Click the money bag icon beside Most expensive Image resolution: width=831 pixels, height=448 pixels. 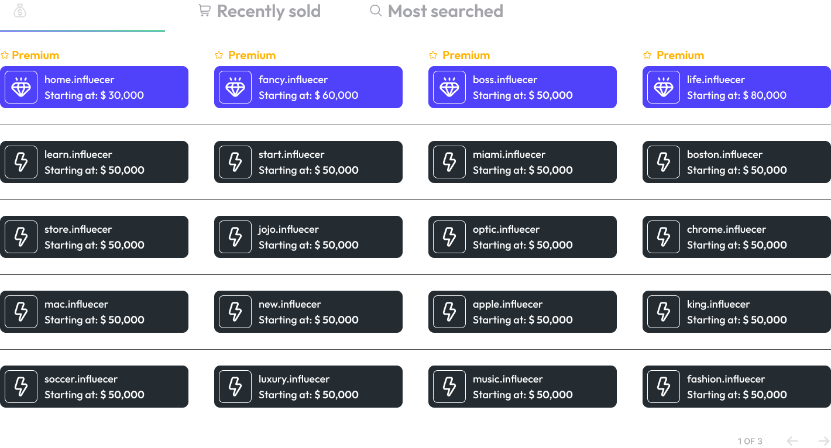click(x=19, y=11)
